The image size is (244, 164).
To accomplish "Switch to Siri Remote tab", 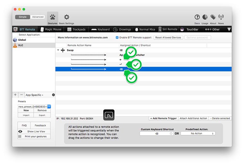I will pos(168,29).
